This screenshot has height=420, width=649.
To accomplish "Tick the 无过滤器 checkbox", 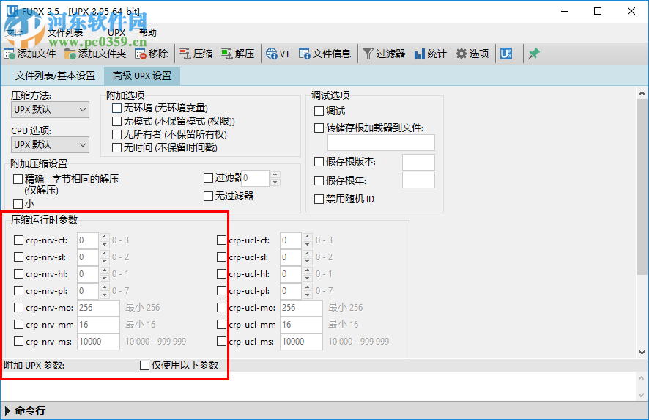I will (x=208, y=196).
